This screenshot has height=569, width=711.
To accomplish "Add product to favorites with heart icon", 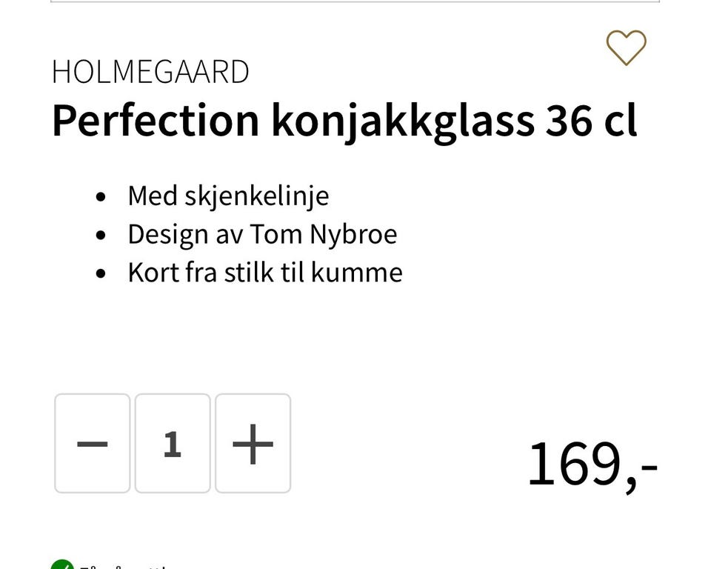I will coord(626,48).
